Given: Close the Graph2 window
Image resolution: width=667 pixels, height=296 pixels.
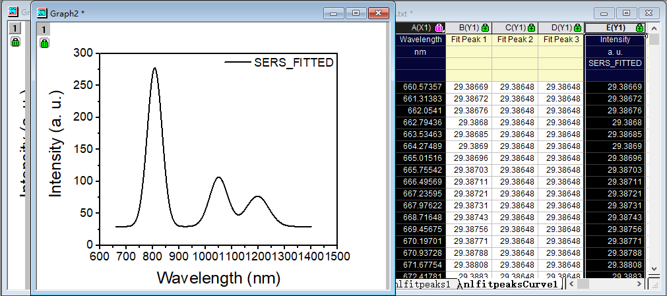Looking at the screenshot, I should tap(378, 14).
